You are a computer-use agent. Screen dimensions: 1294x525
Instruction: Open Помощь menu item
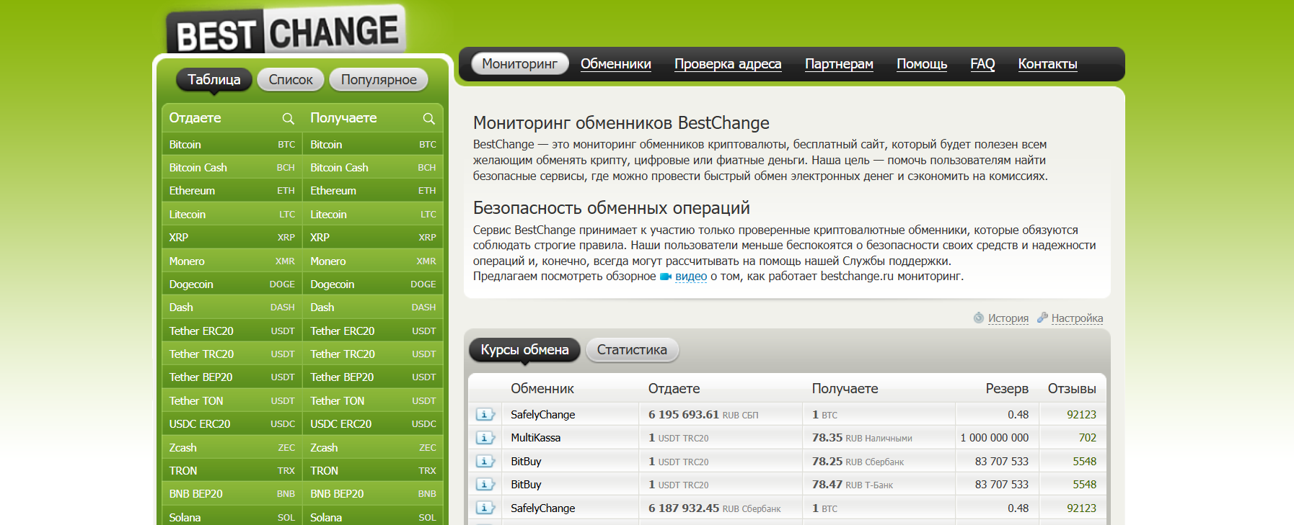[x=922, y=64]
